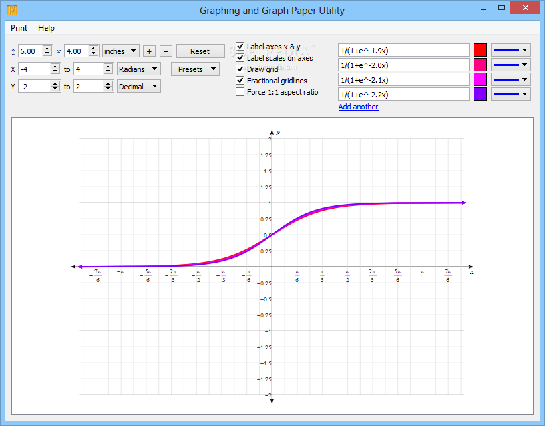Open the inches units dropdown

click(x=121, y=51)
